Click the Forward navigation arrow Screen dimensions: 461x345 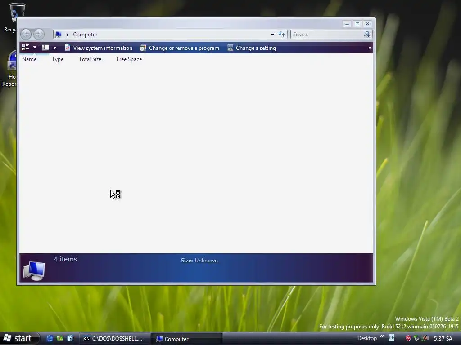point(39,34)
